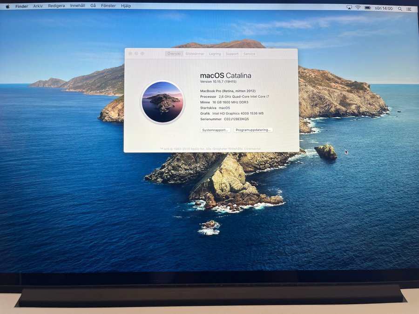Image resolution: width=419 pixels, height=314 pixels.
Task: Minimize the About This Mac window
Action: click(136, 53)
